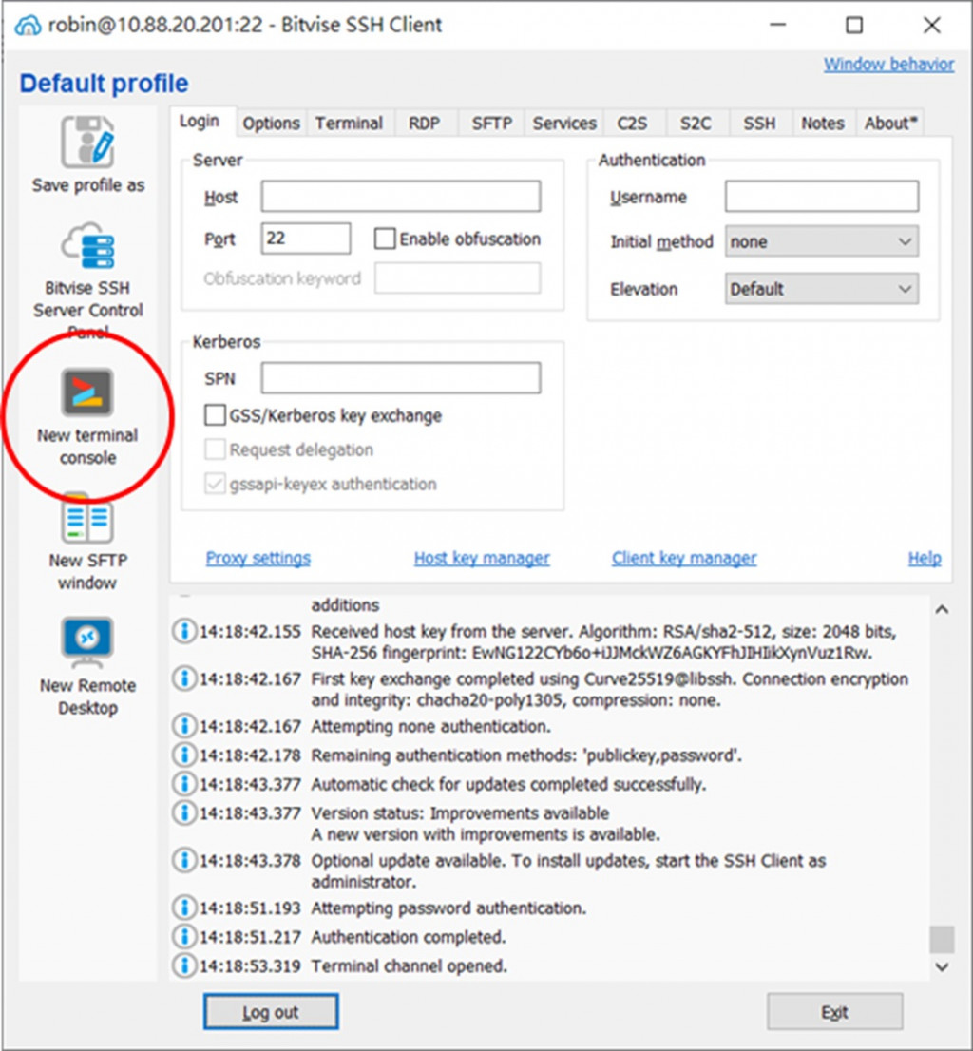Click the Bitvise app icon in title bar

(x=28, y=26)
